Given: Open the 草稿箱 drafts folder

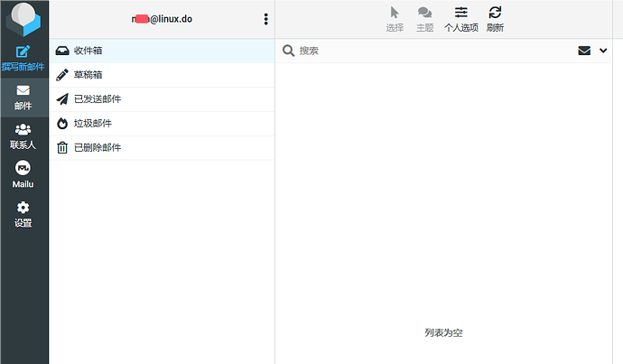Looking at the screenshot, I should click(163, 75).
